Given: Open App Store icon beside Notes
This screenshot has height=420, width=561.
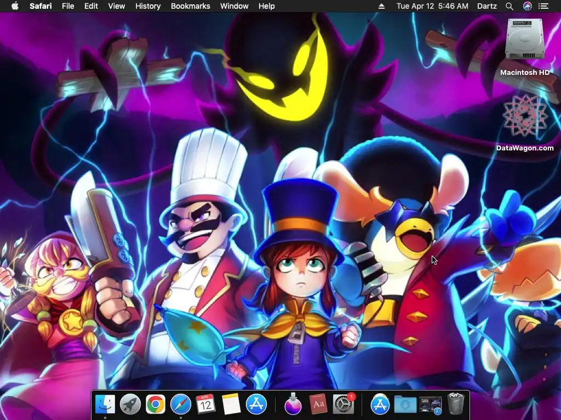Looking at the screenshot, I should pos(256,404).
